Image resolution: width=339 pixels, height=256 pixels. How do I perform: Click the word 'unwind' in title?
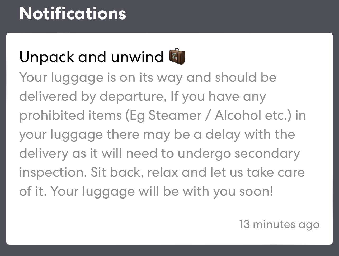click(x=137, y=57)
